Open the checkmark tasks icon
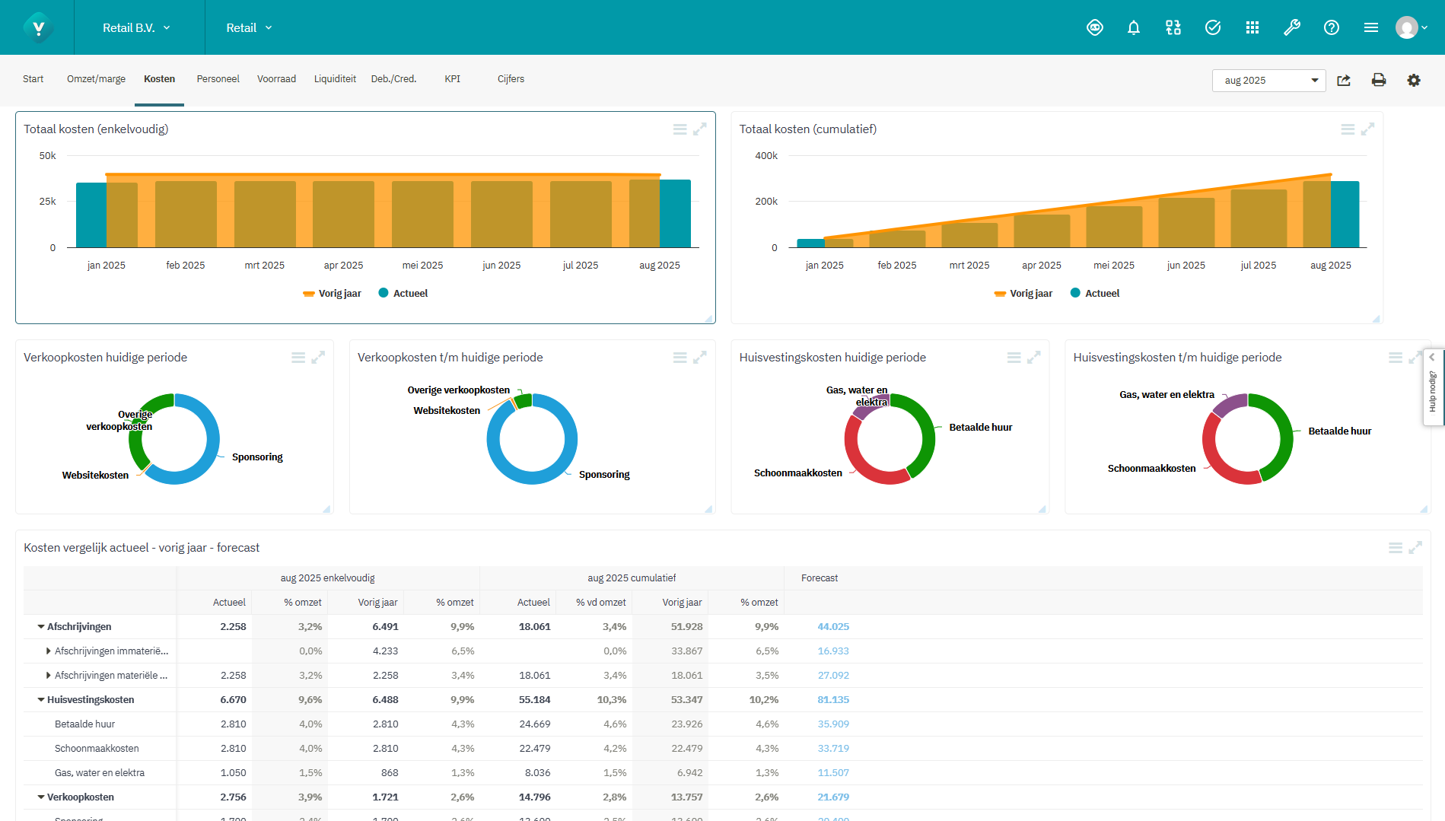This screenshot has width=1445, height=821. pyautogui.click(x=1212, y=28)
